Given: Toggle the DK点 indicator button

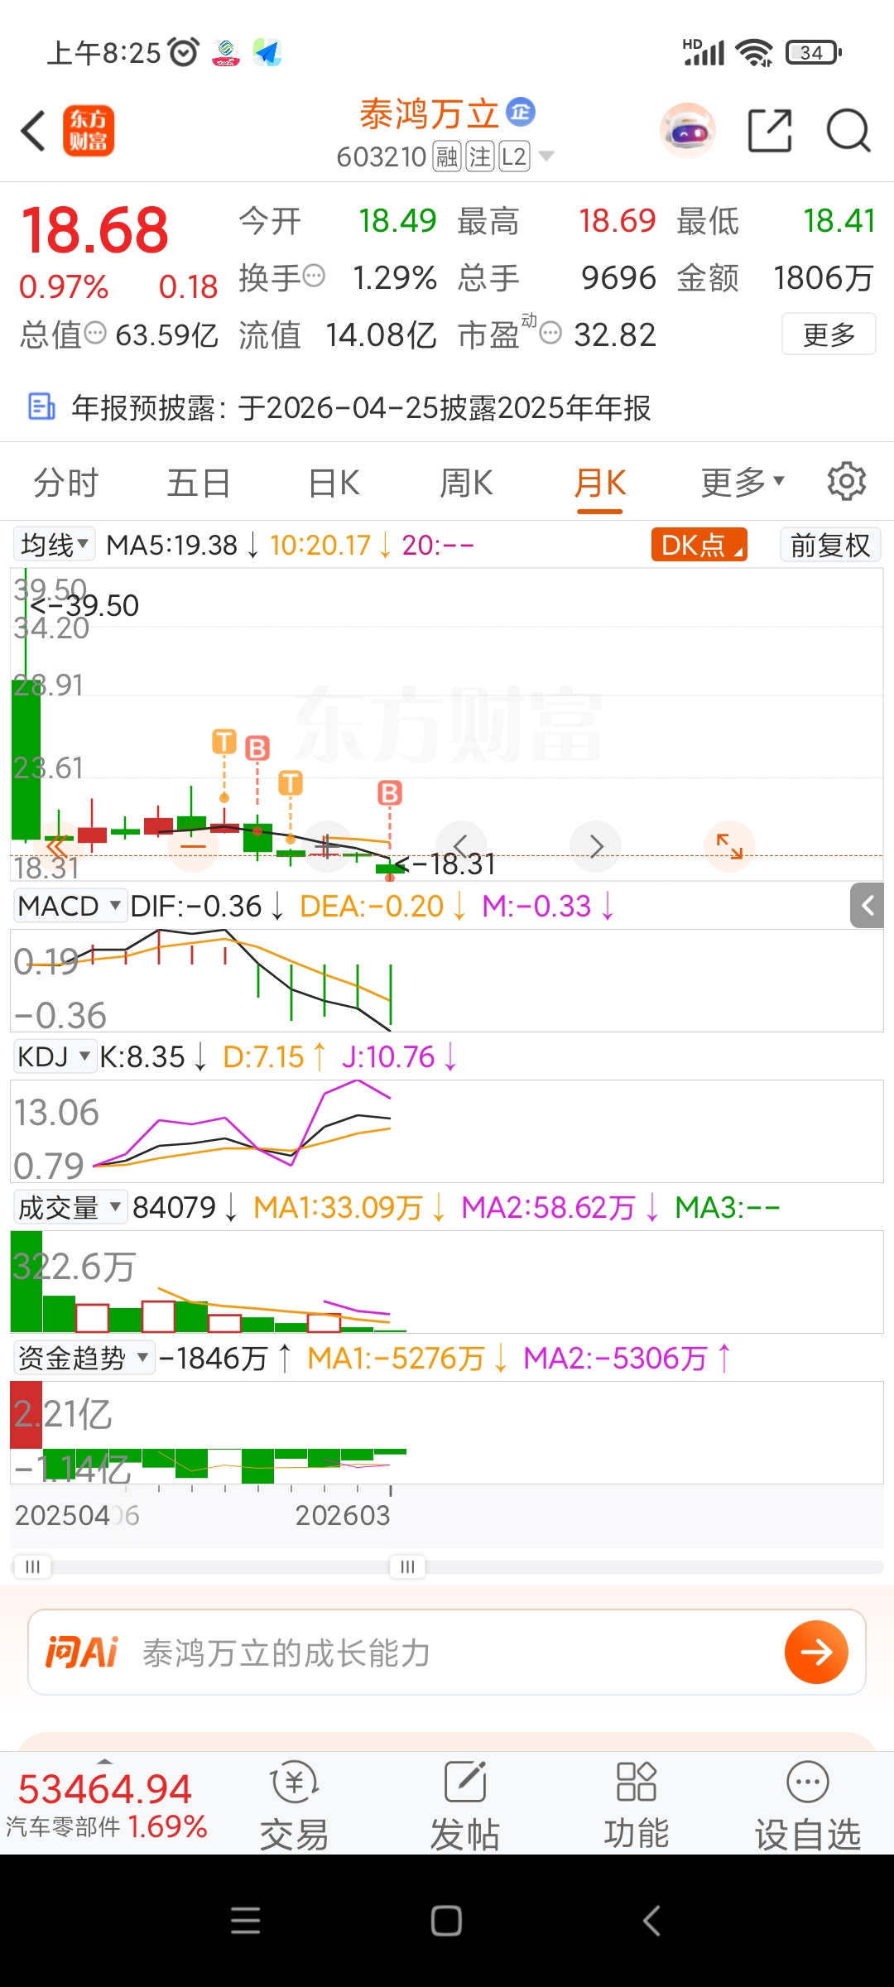Looking at the screenshot, I should click(699, 545).
